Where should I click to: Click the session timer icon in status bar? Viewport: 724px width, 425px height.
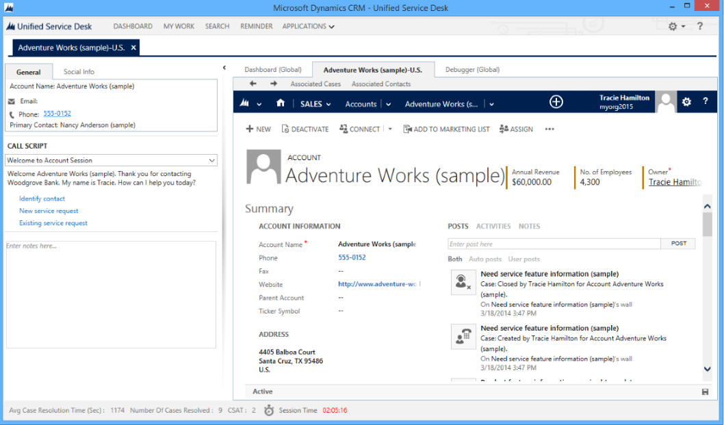click(269, 411)
